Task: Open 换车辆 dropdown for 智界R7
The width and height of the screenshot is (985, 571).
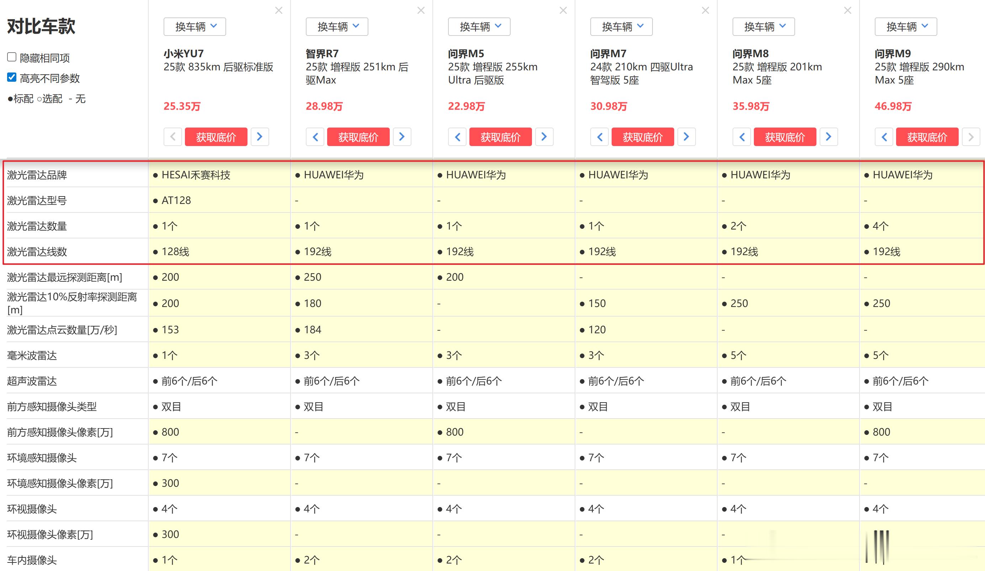Action: coord(337,27)
